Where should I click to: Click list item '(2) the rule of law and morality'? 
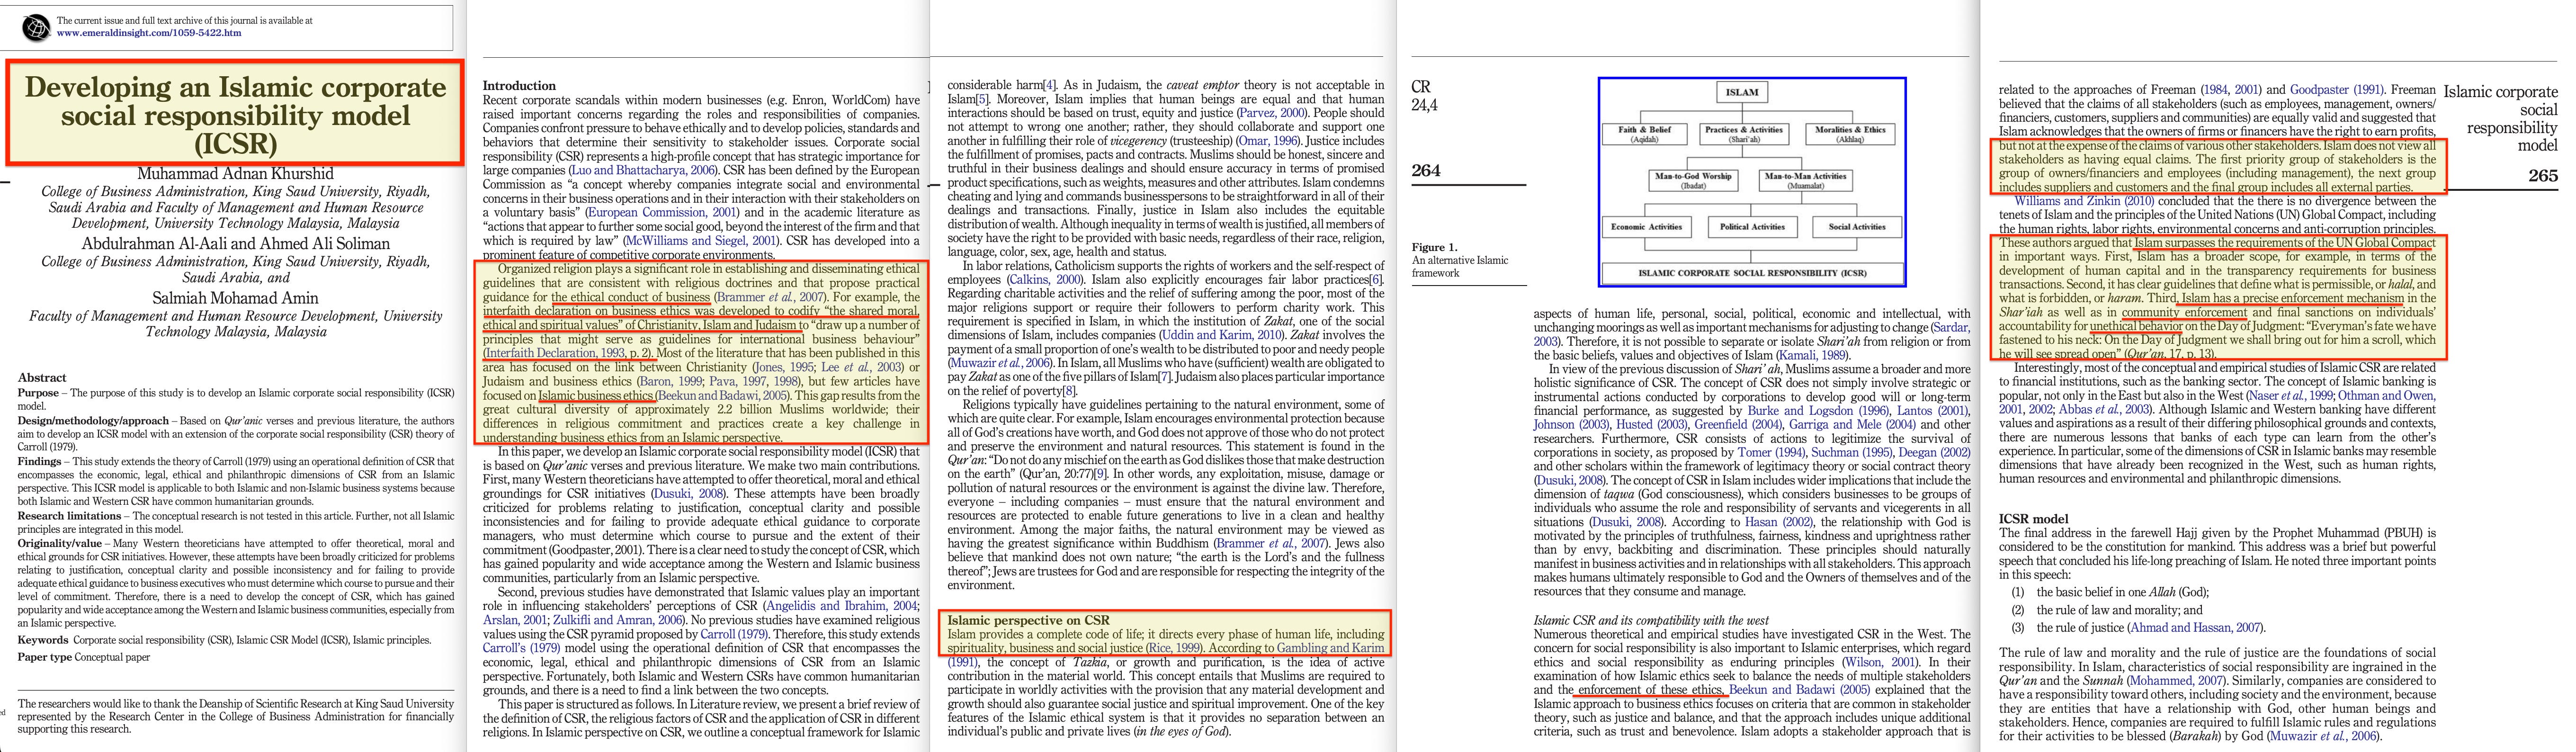(2107, 610)
